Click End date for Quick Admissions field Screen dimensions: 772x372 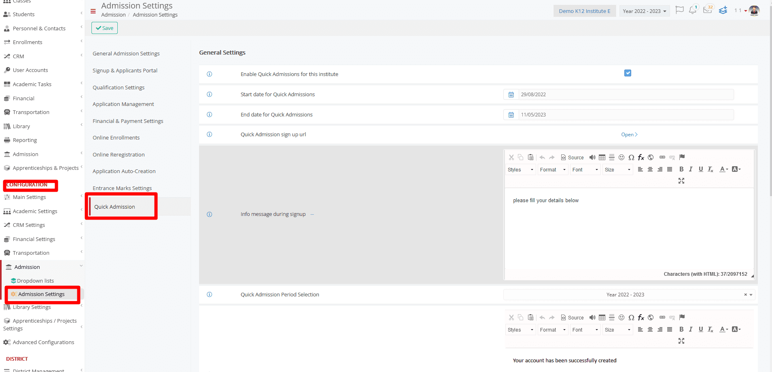[x=626, y=115]
